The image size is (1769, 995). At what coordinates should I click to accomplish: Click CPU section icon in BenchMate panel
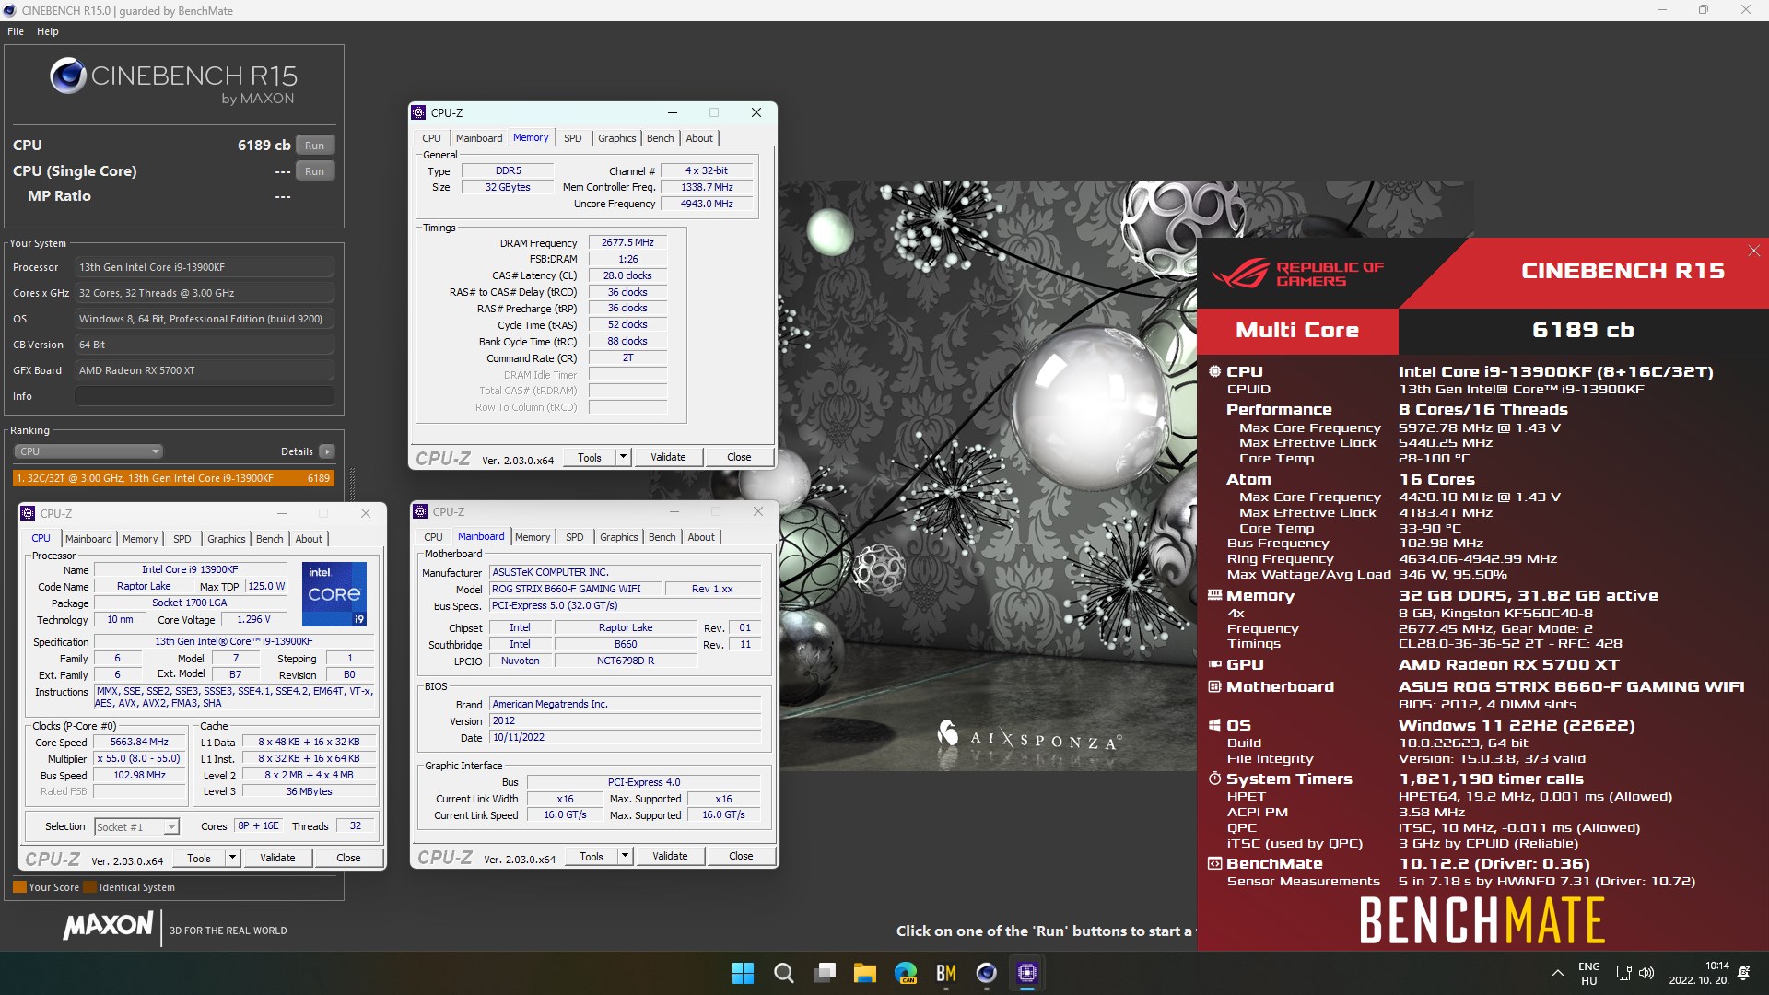click(x=1215, y=371)
